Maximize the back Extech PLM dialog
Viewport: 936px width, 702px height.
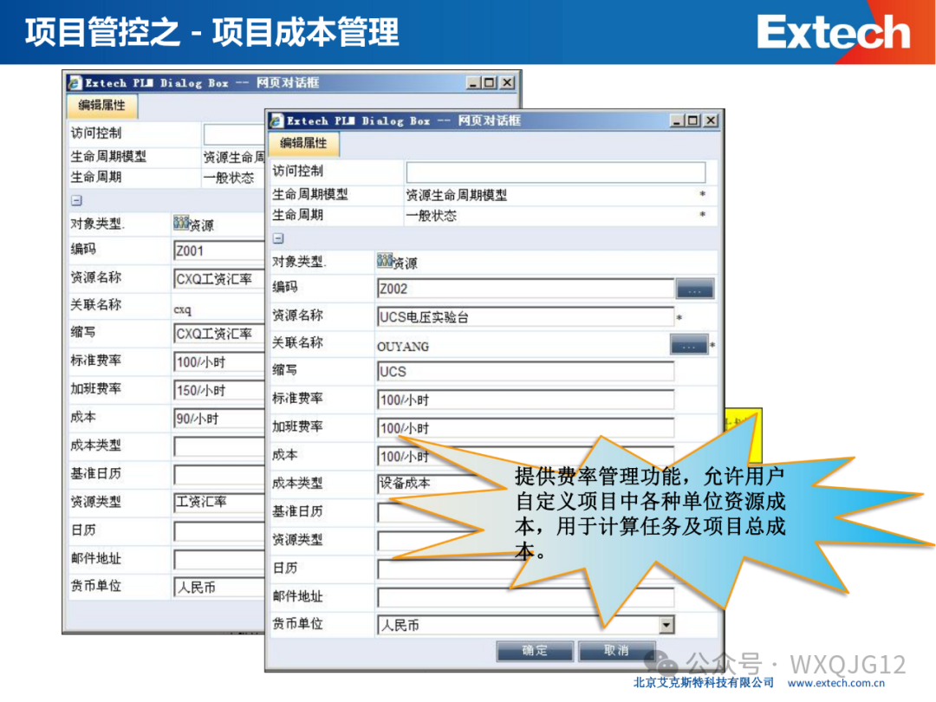click(489, 82)
